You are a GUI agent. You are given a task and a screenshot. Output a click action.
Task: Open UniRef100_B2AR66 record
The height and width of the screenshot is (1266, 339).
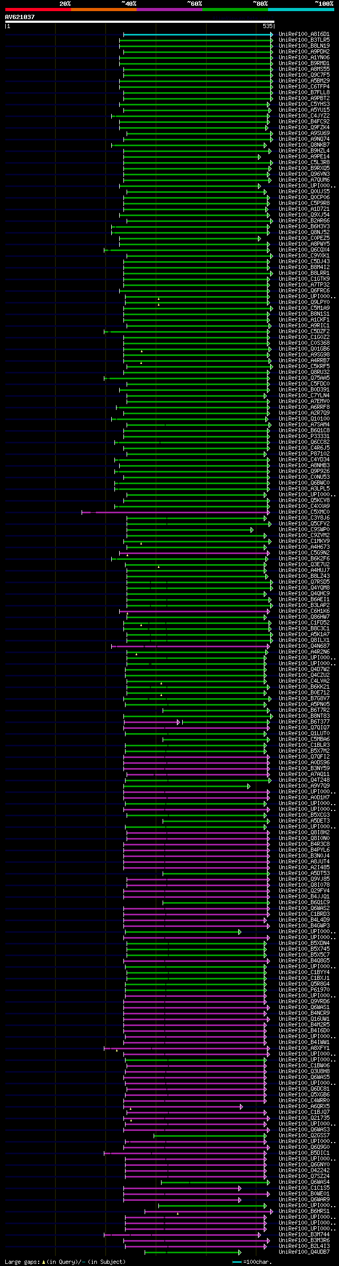(304, 221)
